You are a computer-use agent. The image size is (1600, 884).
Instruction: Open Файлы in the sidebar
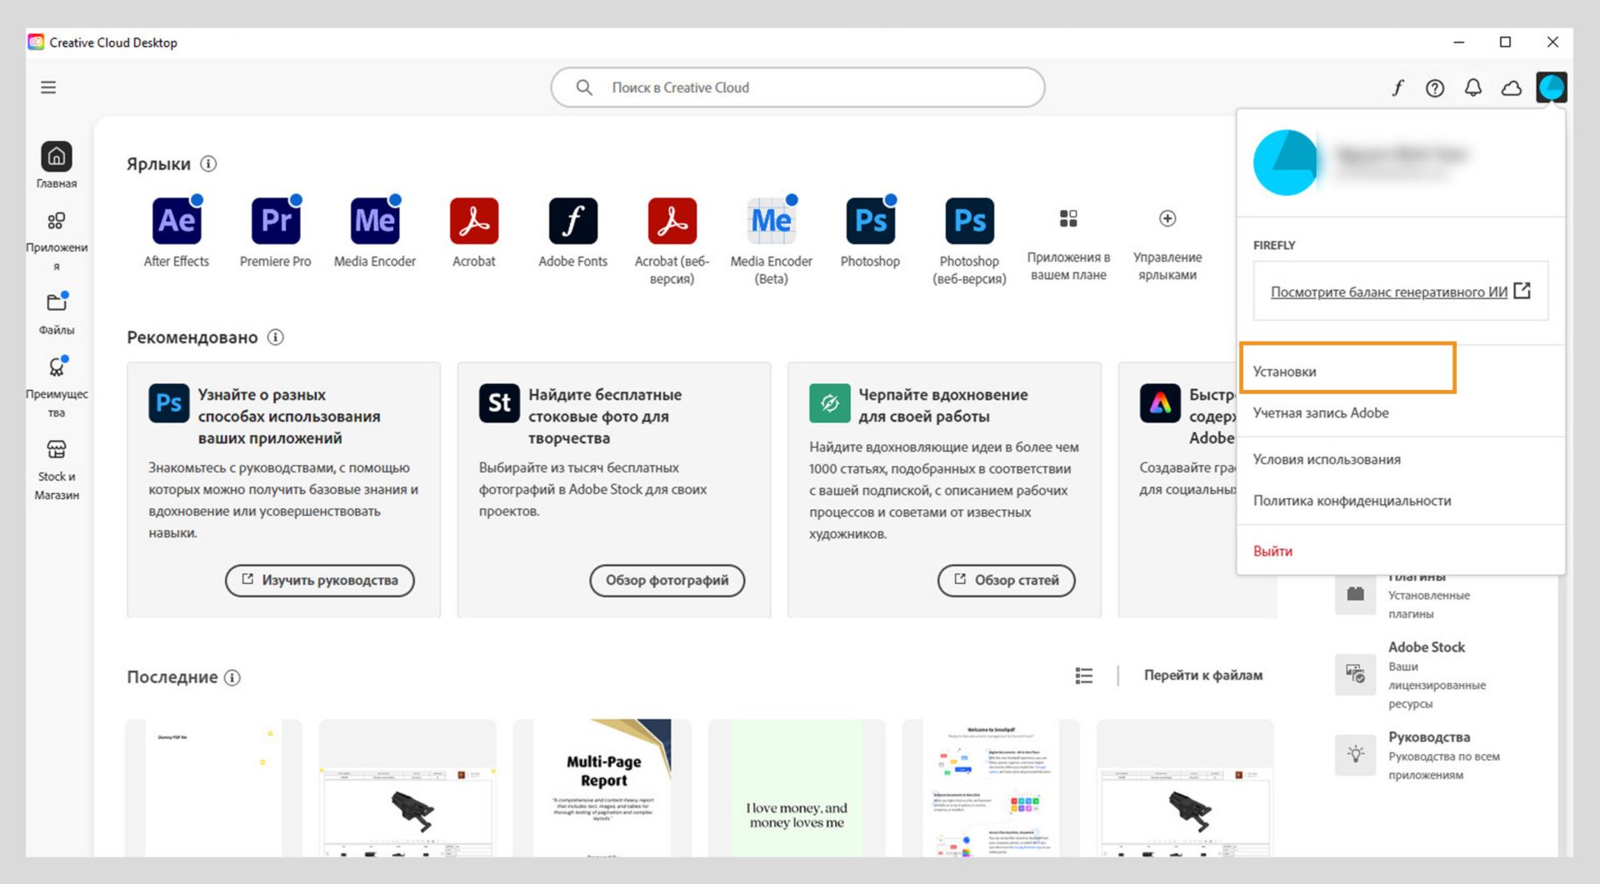(57, 313)
